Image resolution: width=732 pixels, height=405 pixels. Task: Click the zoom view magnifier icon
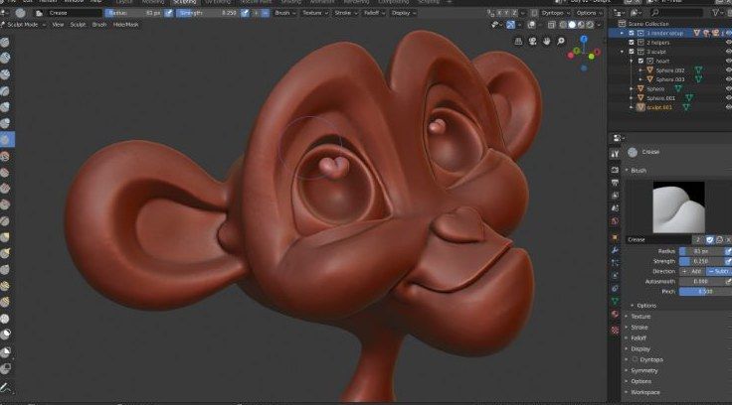pos(561,42)
